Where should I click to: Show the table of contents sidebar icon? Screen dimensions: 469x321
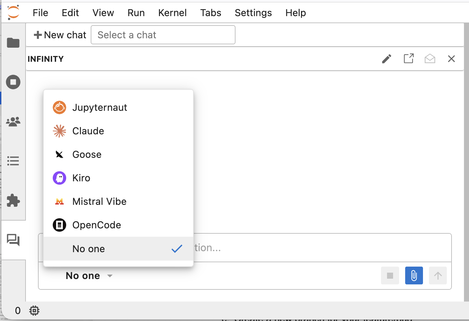coord(13,161)
